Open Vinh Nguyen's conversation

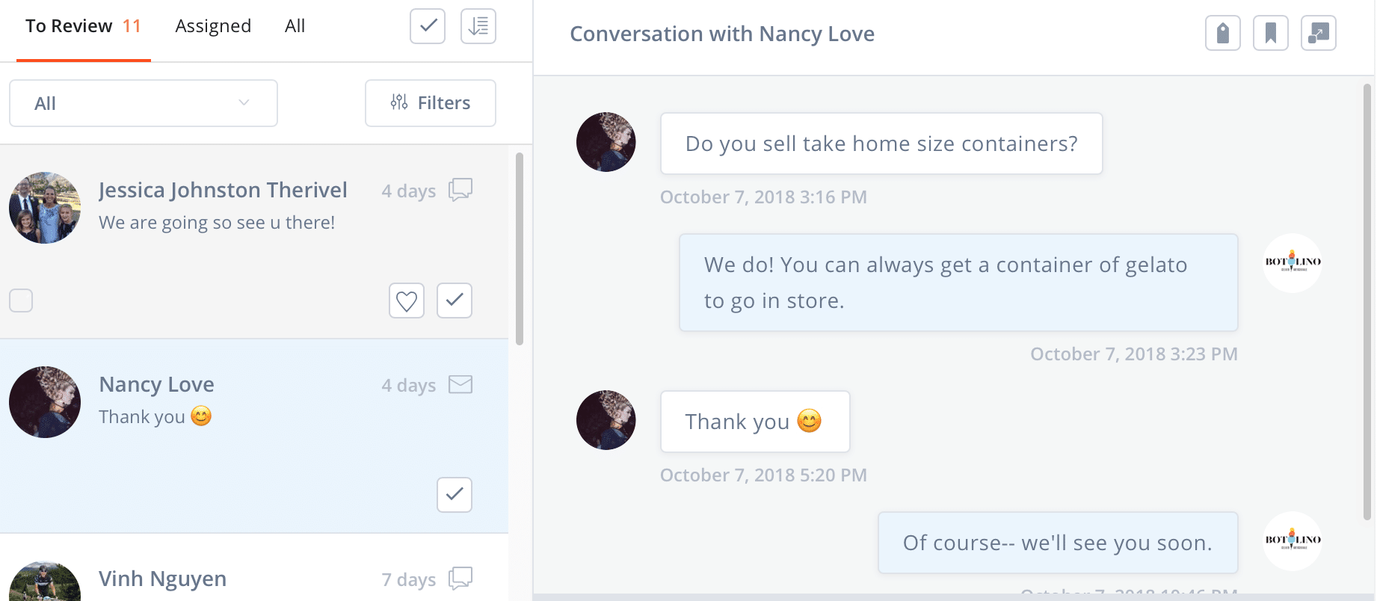[163, 579]
